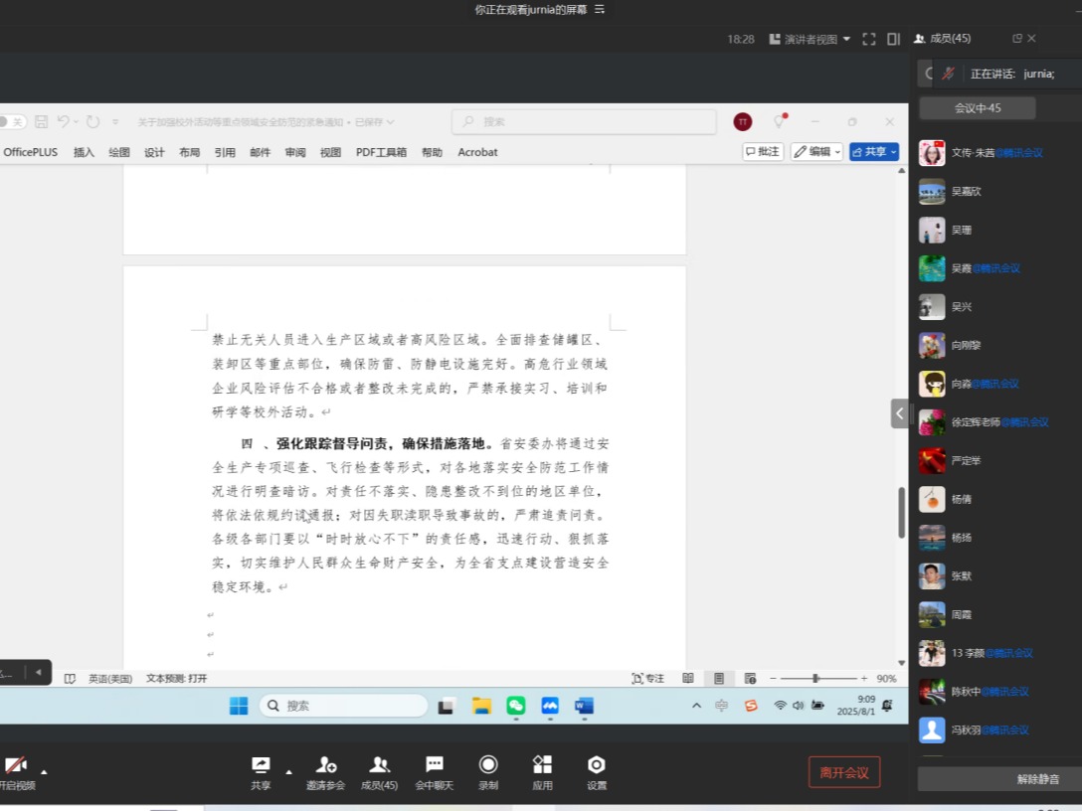Viewport: 1082px width, 811px height.
Task: Click the zoom slider handle in Word
Action: pos(815,679)
